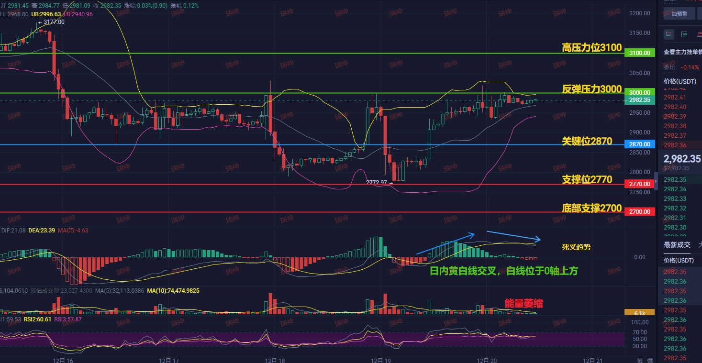The width and height of the screenshot is (702, 363).
Task: Select the blue 2870.00 key level tag
Action: pos(640,144)
